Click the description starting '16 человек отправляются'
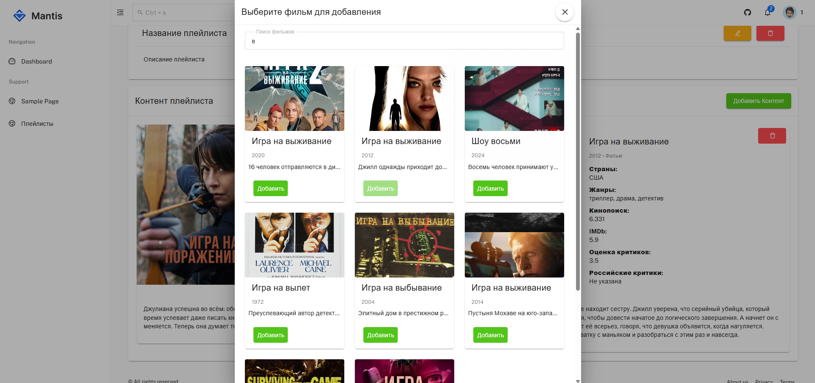This screenshot has width=815, height=383. tap(294, 167)
